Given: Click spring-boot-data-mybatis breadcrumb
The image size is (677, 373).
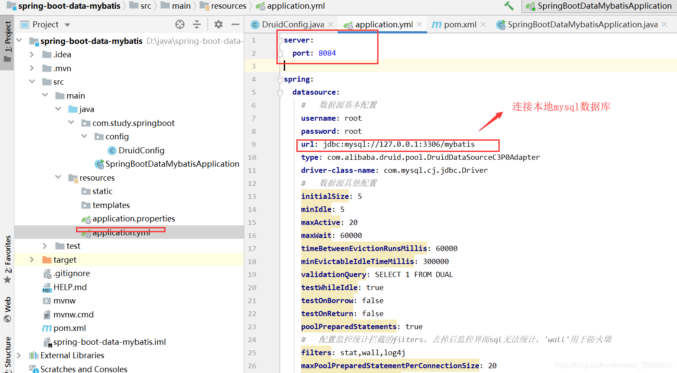Looking at the screenshot, I should tap(63, 6).
